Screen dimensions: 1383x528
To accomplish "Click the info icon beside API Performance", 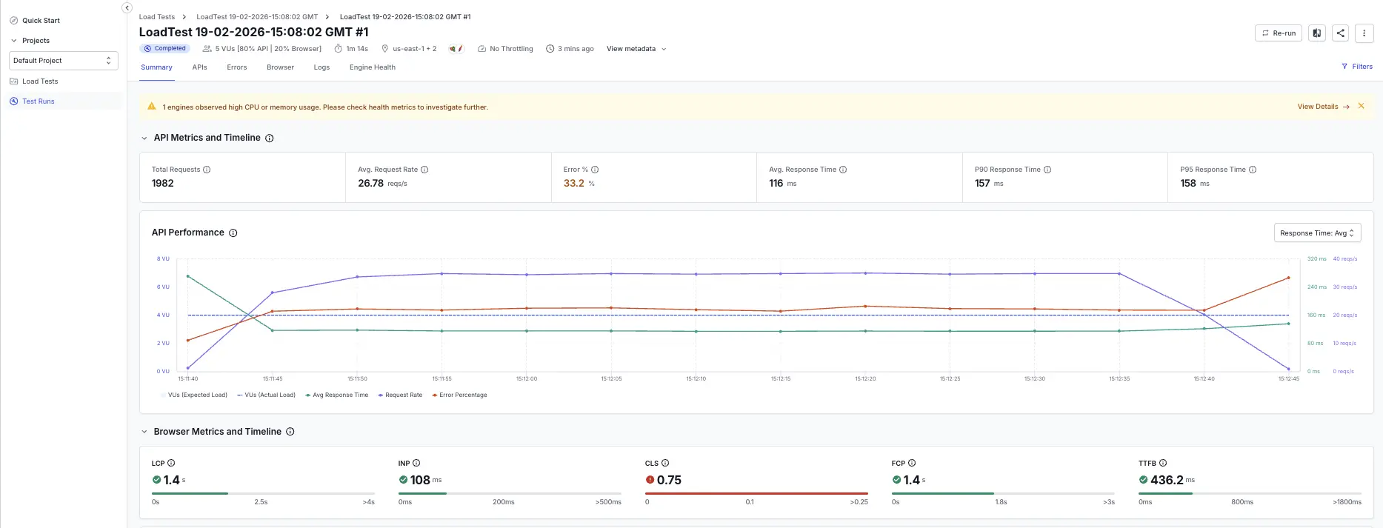I will (x=233, y=233).
